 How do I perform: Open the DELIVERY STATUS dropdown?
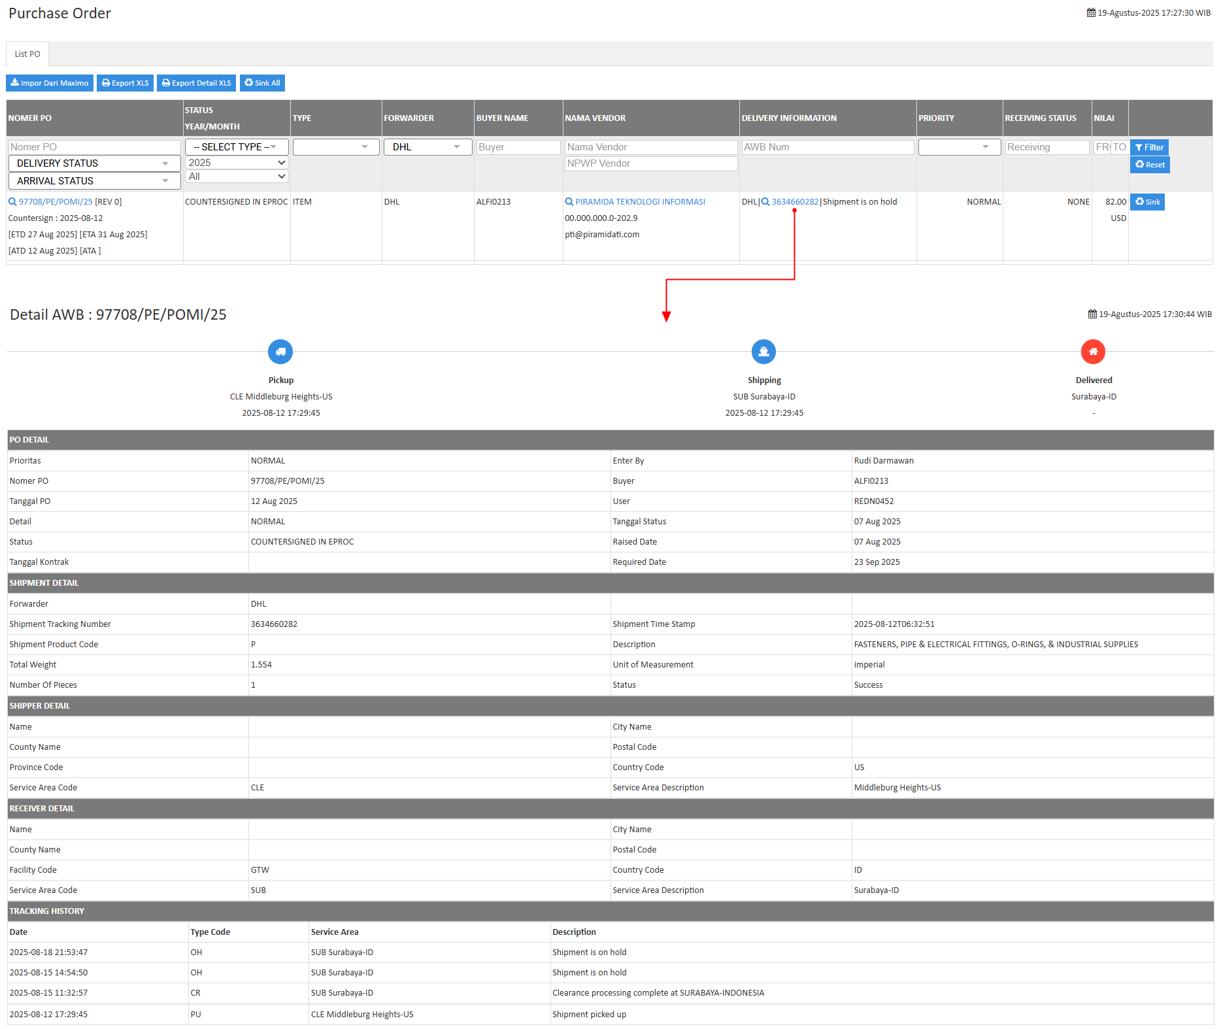tap(94, 163)
